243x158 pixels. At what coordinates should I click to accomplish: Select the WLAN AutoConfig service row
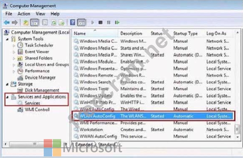point(153,116)
